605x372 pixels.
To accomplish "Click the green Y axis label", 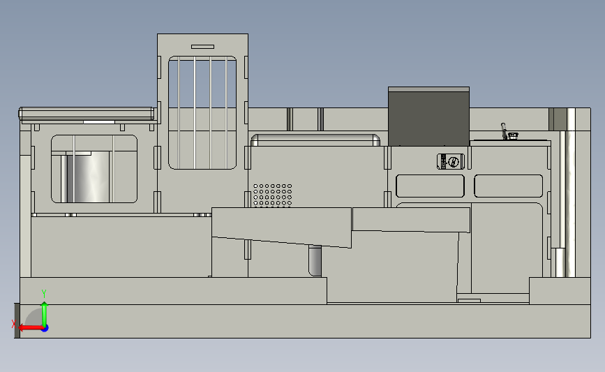I will click(x=43, y=294).
